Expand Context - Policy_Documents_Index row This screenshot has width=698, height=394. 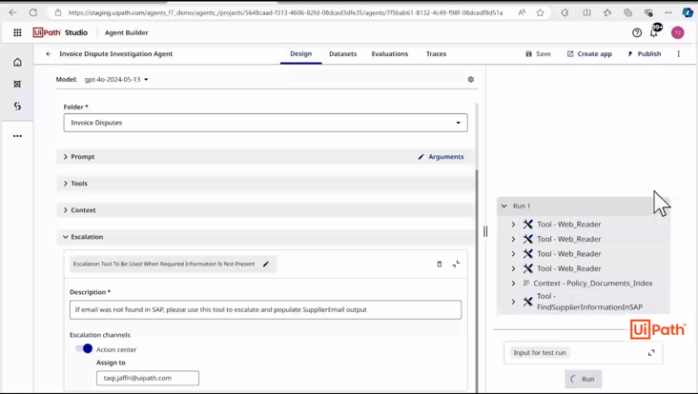513,284
